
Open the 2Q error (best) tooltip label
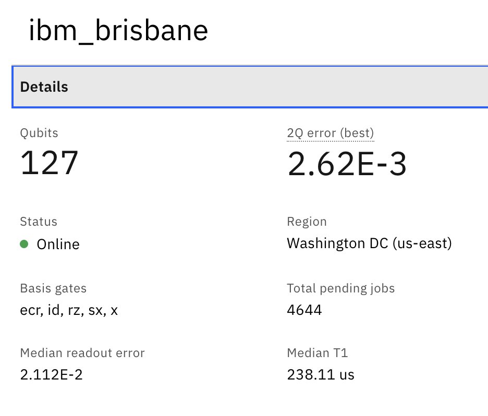(x=330, y=133)
